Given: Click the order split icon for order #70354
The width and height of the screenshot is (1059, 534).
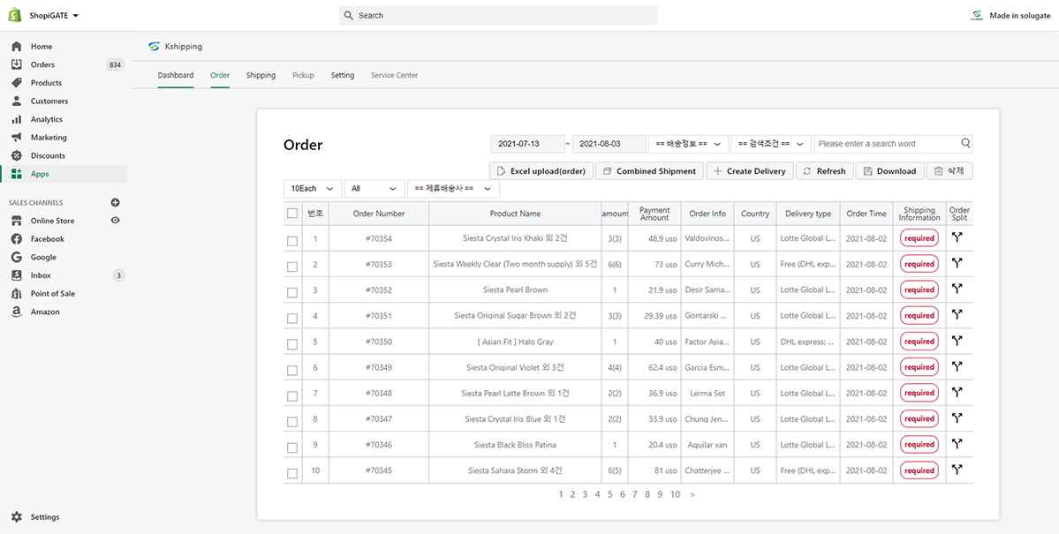Looking at the screenshot, I should (x=958, y=237).
